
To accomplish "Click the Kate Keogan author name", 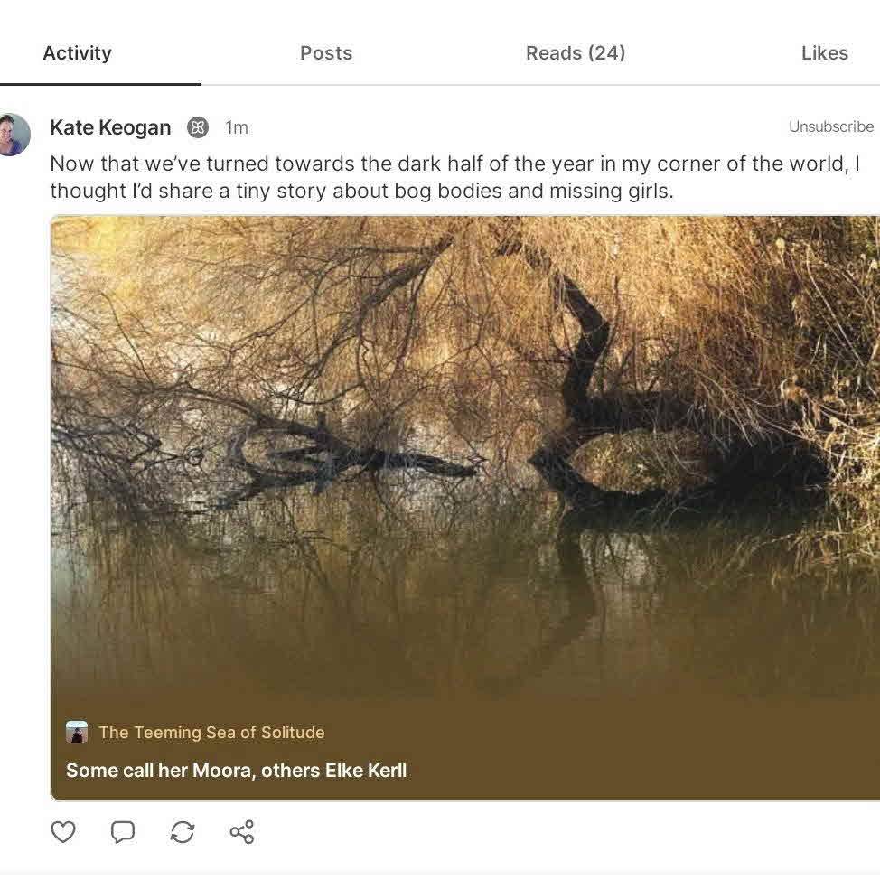I will coord(110,128).
